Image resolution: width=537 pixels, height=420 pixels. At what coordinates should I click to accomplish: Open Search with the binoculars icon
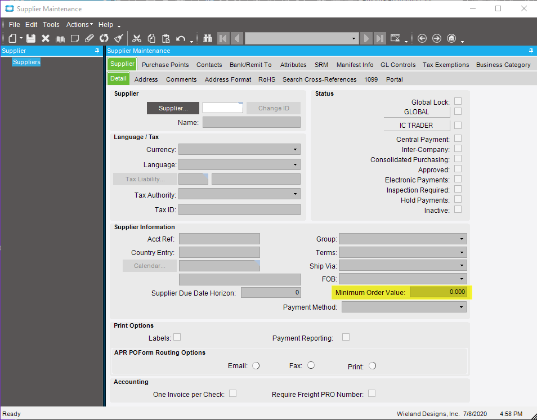pyautogui.click(x=208, y=38)
